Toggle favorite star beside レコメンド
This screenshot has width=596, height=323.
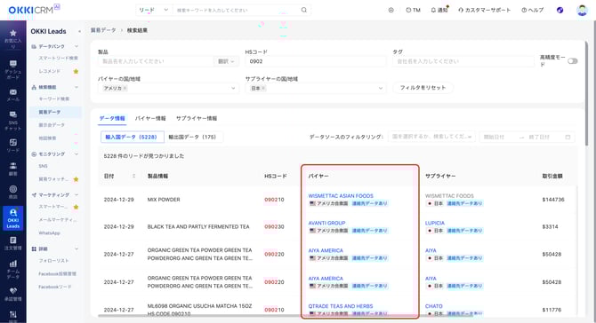coord(76,71)
